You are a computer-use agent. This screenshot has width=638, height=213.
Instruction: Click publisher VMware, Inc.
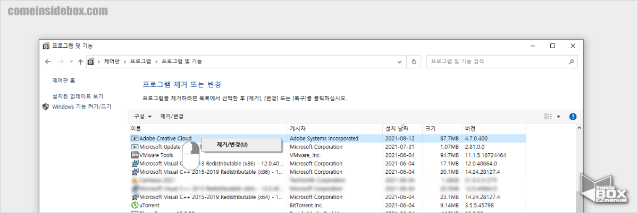[x=305, y=155]
